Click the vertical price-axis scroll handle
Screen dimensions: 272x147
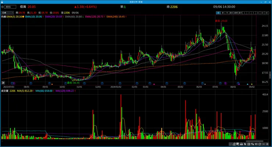tap(270, 75)
